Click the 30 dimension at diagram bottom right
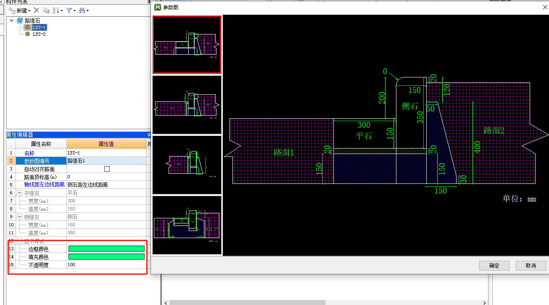549x305 pixels. pyautogui.click(x=463, y=179)
